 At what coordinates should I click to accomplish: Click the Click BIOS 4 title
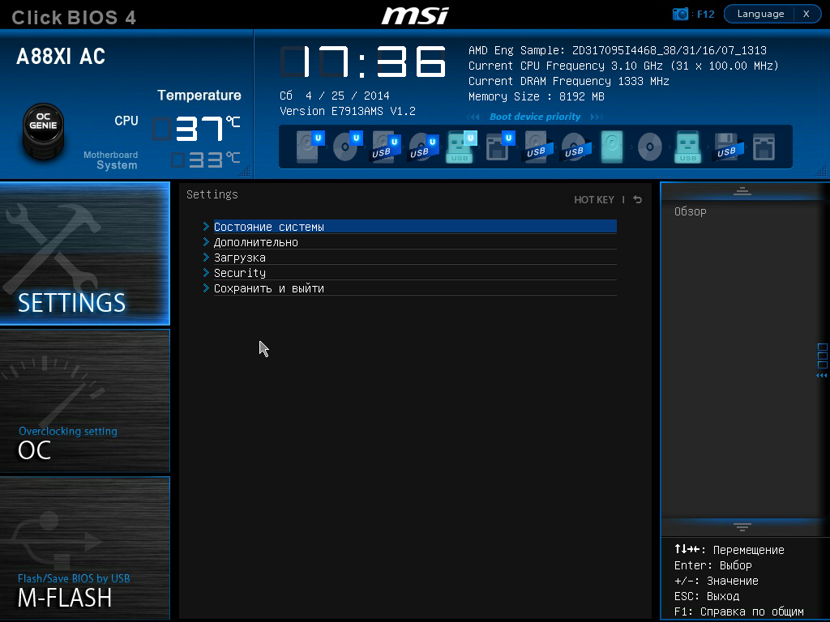[74, 18]
